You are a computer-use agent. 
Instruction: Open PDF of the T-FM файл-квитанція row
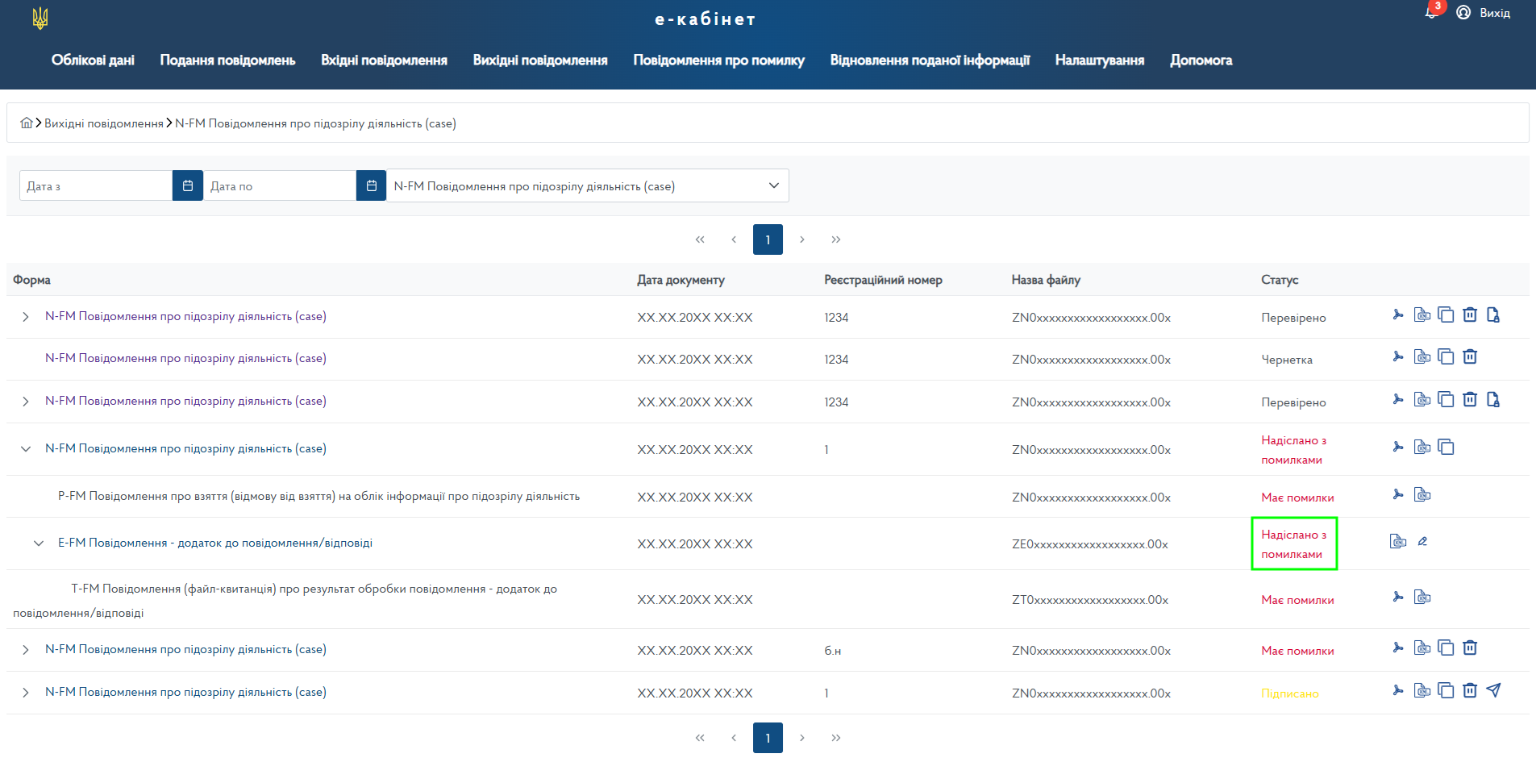(1398, 597)
